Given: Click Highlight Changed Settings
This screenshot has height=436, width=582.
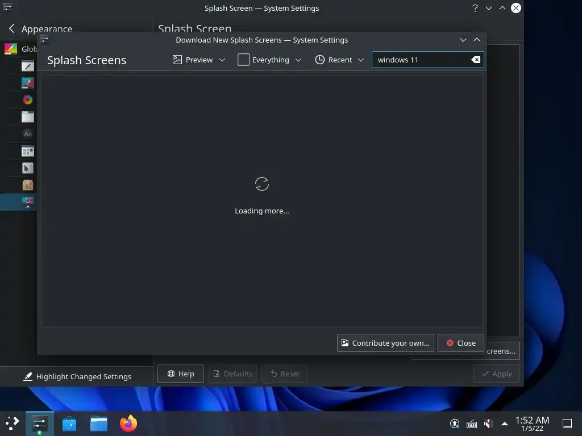Looking at the screenshot, I should [77, 376].
